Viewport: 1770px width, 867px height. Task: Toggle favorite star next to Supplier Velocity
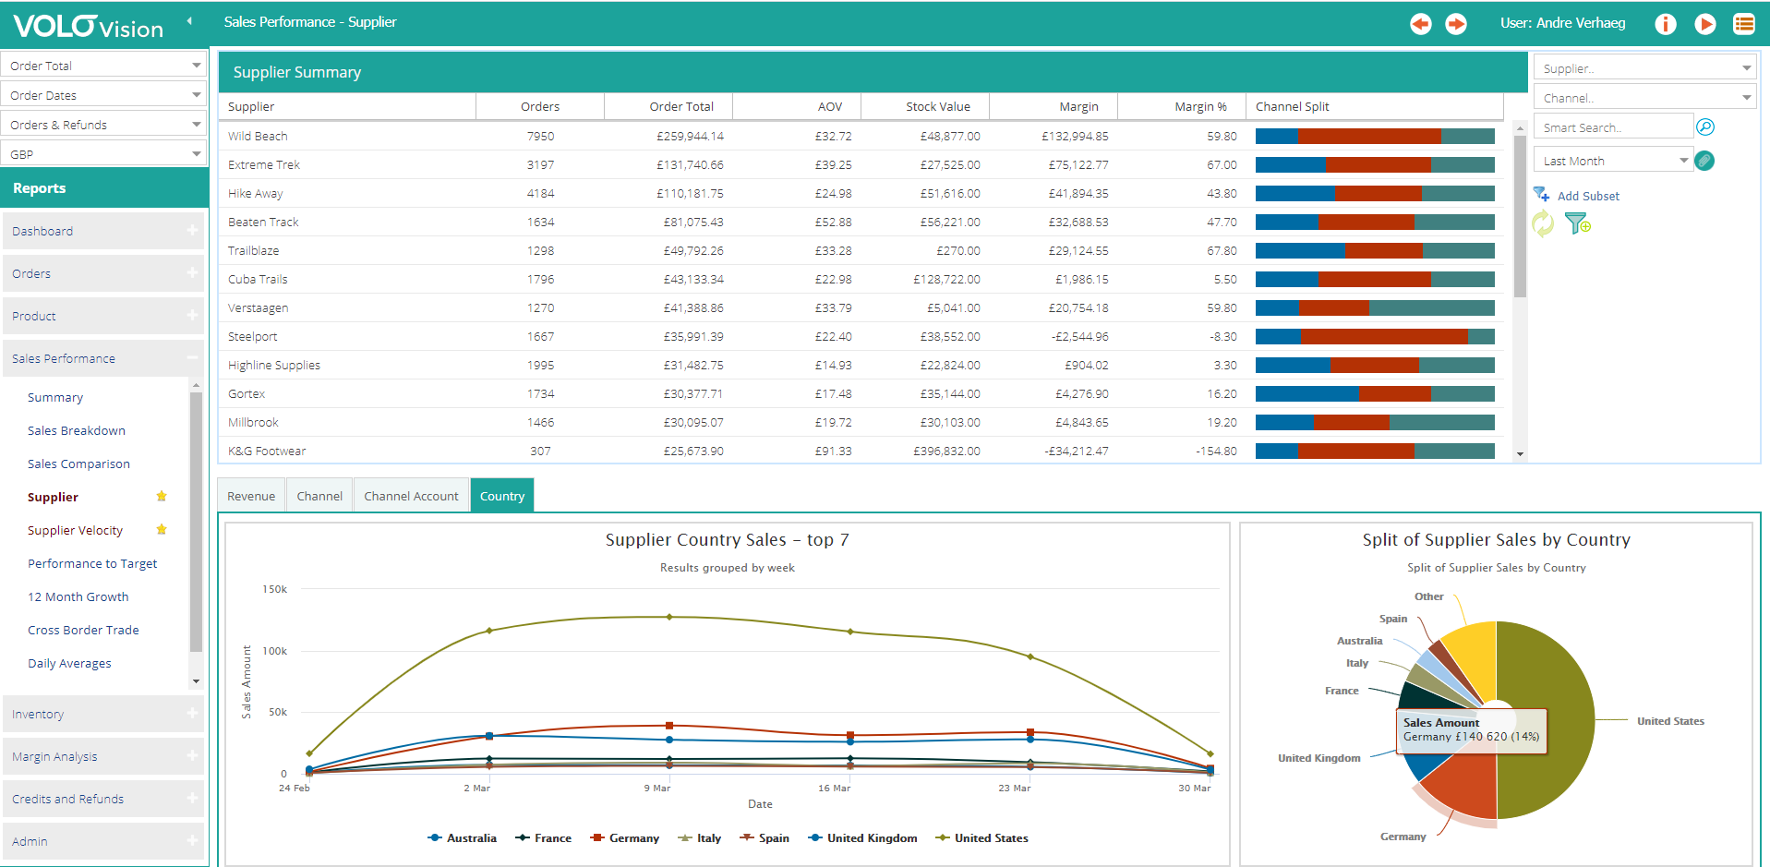click(162, 530)
